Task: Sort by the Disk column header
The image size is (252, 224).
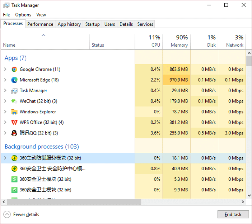Action: (x=204, y=42)
